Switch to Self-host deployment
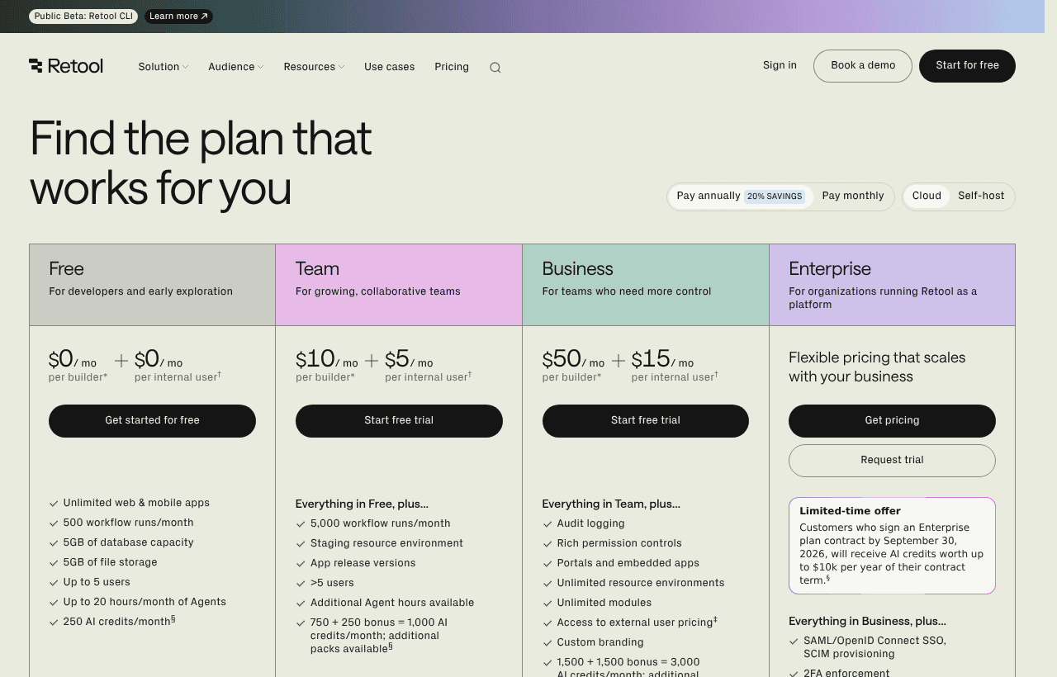Screen dimensions: 1057x677 [x=981, y=196]
